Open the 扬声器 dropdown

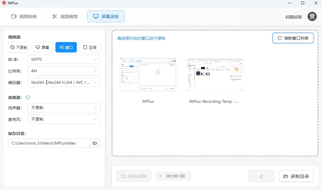(x=64, y=108)
